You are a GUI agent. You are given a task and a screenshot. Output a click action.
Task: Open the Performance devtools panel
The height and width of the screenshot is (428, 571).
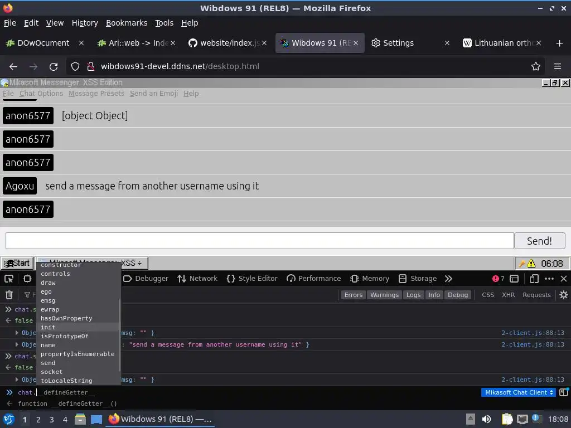click(x=314, y=279)
